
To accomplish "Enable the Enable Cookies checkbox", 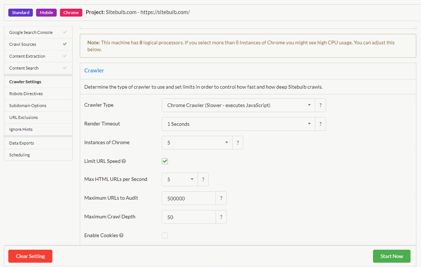I will click(165, 235).
